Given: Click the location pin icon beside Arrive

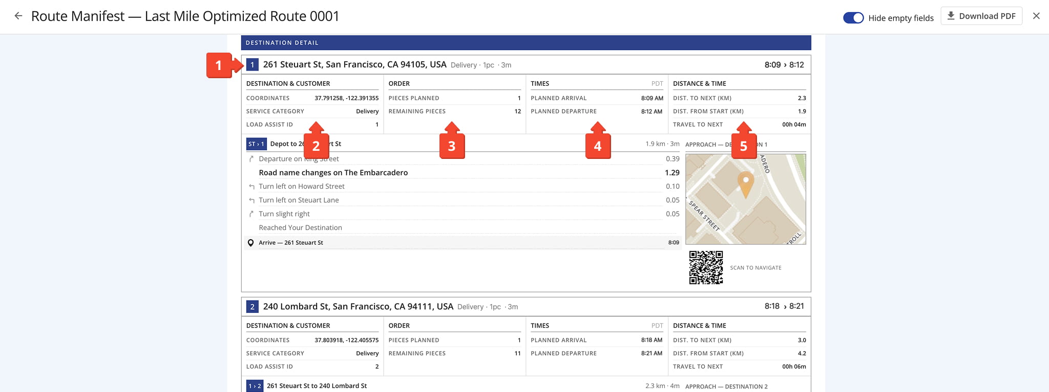Looking at the screenshot, I should point(250,243).
